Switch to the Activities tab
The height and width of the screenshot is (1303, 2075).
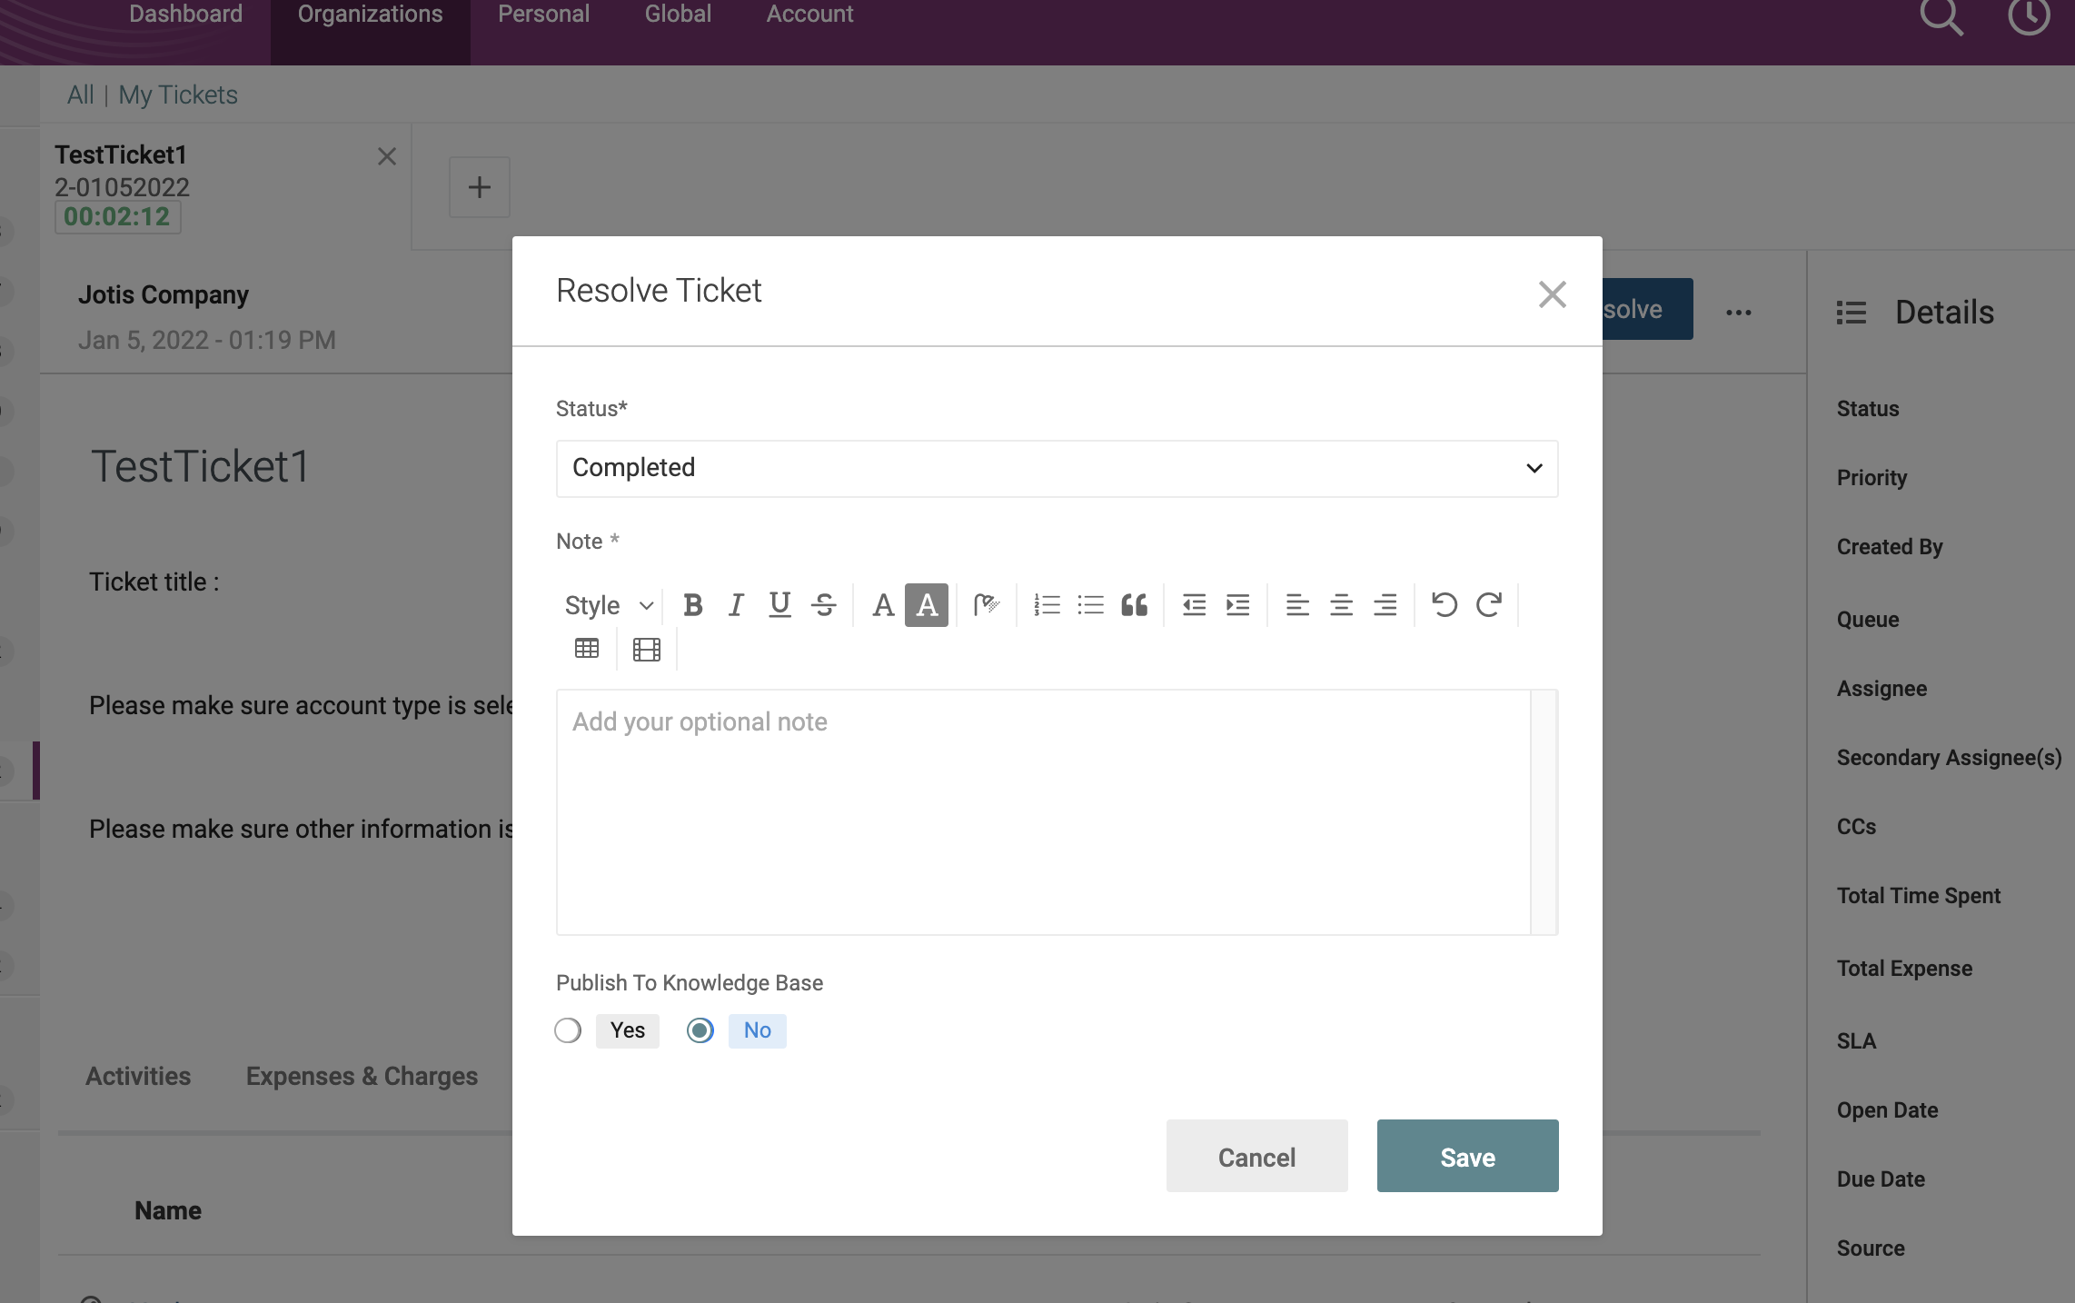pos(138,1076)
